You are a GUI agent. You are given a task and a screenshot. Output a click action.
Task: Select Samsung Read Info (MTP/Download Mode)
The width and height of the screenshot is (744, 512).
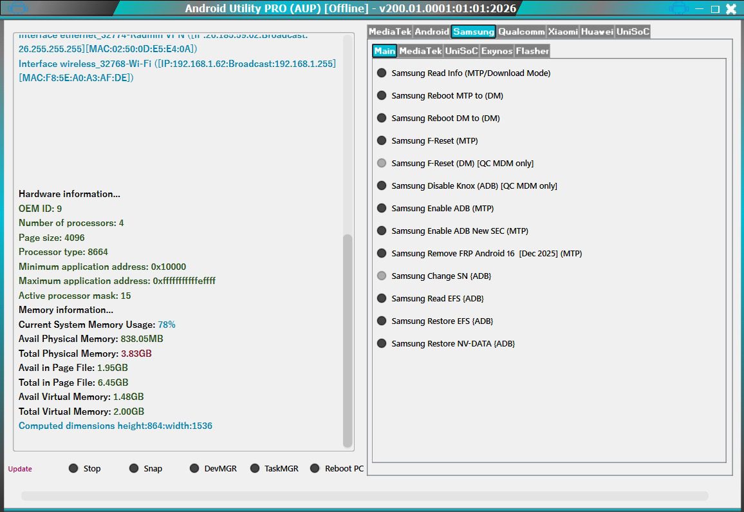(464, 73)
